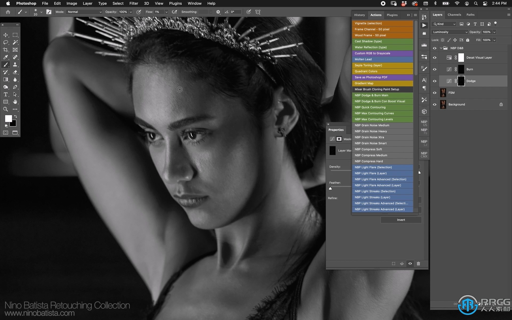Open the NBP CMX panel icon
The width and height of the screenshot is (512, 320).
coord(424,155)
